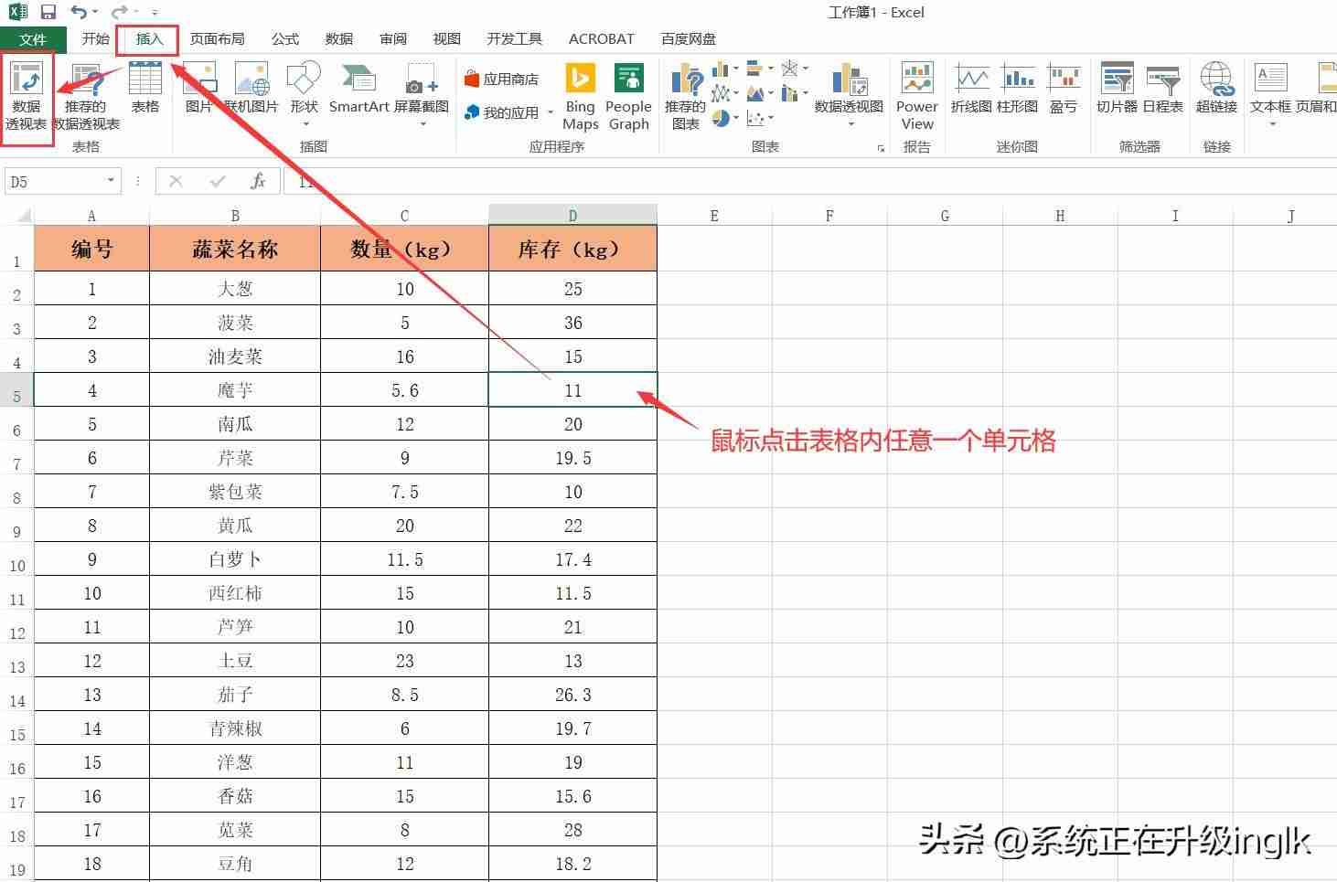Click the formula bar confirm checkmark icon
This screenshot has width=1337, height=882.
(217, 182)
